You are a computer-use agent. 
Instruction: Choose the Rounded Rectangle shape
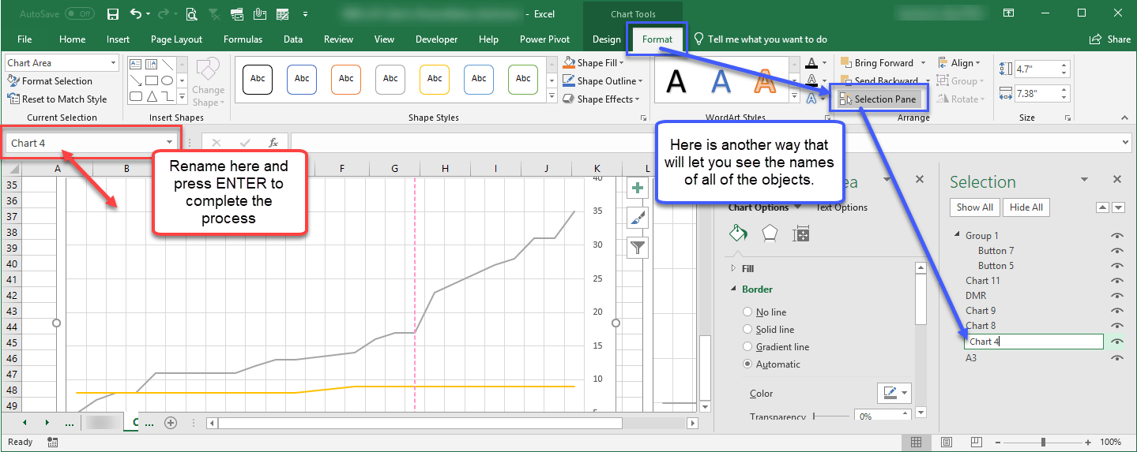point(135,96)
